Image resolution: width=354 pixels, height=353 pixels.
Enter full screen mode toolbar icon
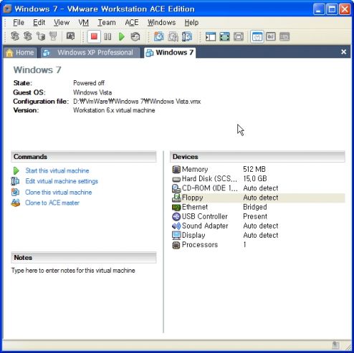pyautogui.click(x=224, y=37)
